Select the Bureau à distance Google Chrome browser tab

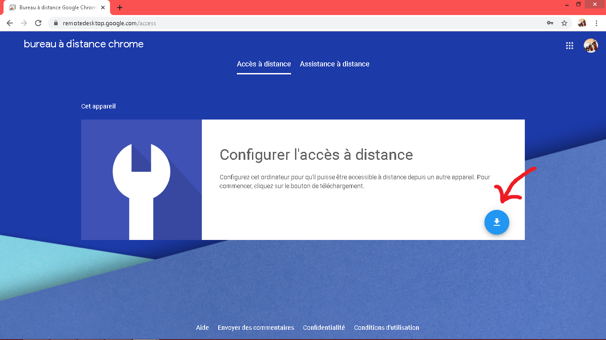coord(57,8)
